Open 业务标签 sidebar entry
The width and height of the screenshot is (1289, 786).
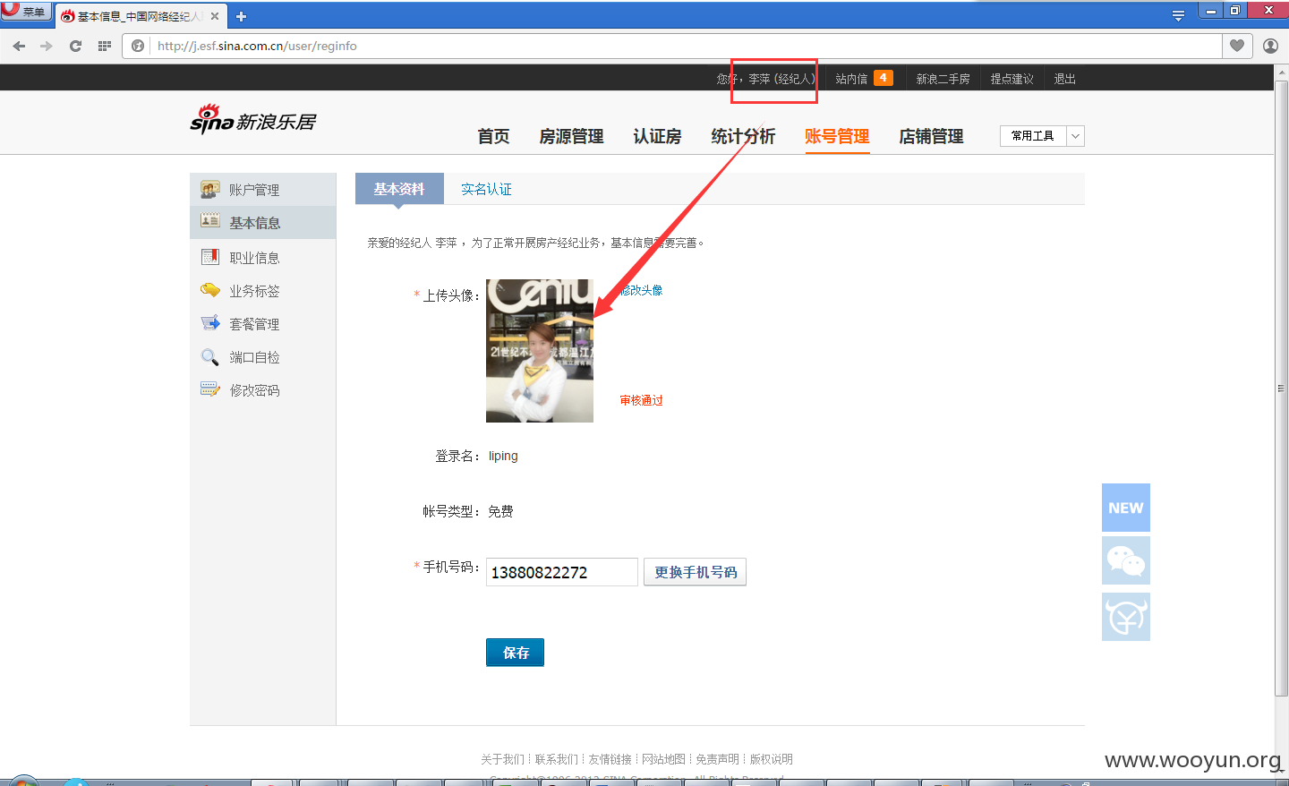(262, 291)
